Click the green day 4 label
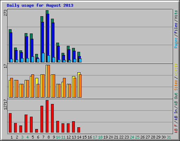 pyautogui.click(x=27, y=137)
